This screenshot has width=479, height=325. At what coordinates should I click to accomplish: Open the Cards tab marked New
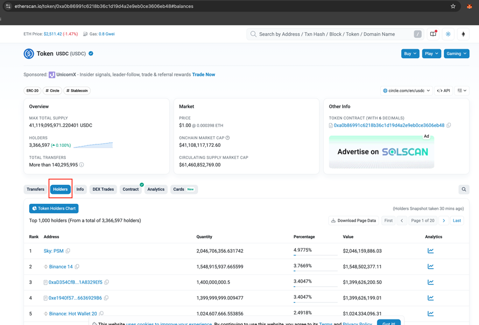tap(184, 189)
